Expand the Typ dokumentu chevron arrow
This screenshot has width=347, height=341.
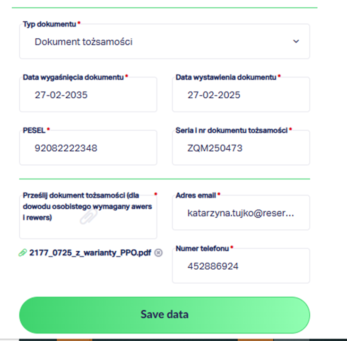pyautogui.click(x=296, y=42)
